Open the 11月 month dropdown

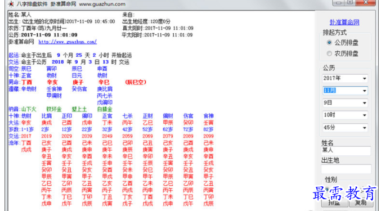click(364, 91)
